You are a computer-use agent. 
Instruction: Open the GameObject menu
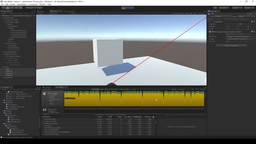[22, 4]
